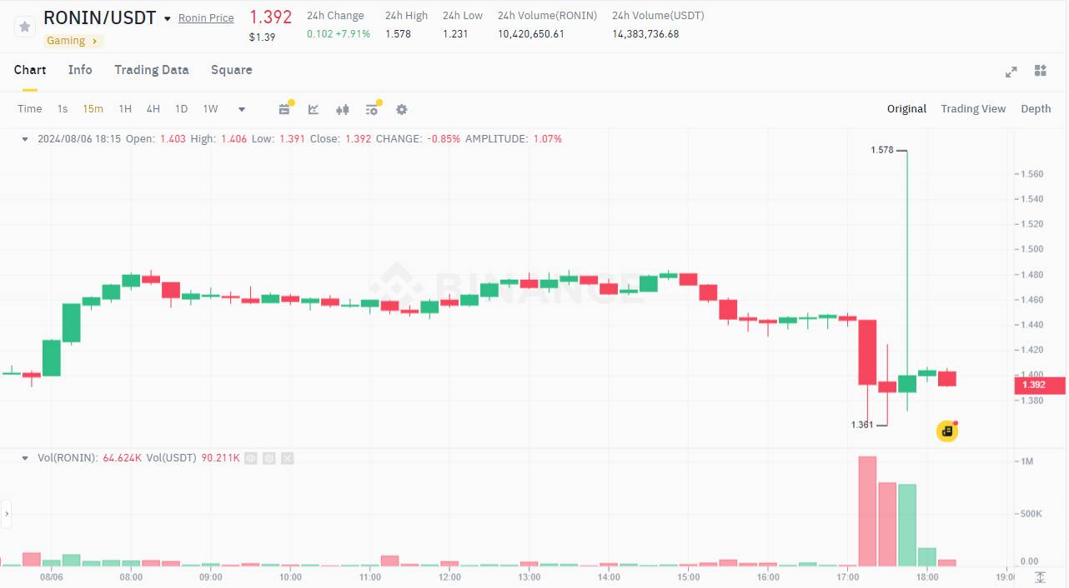Open the RONIN/USDT pair dropdown arrow

coord(168,18)
